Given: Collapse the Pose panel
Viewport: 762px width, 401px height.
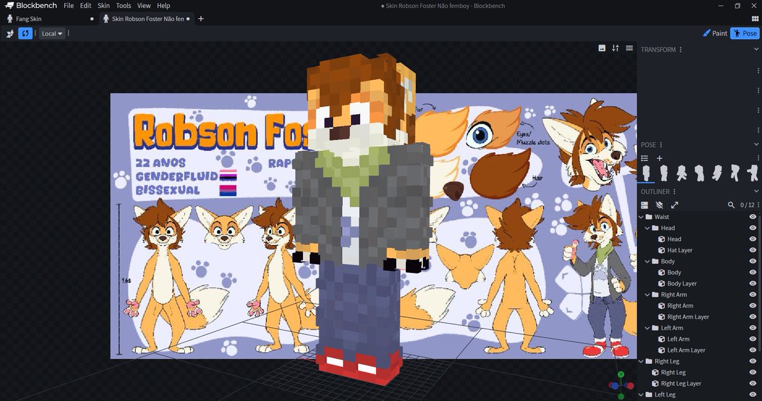Looking at the screenshot, I should click(756, 145).
